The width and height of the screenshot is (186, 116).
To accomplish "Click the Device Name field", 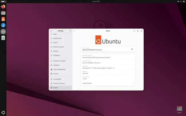I will coord(108,49).
